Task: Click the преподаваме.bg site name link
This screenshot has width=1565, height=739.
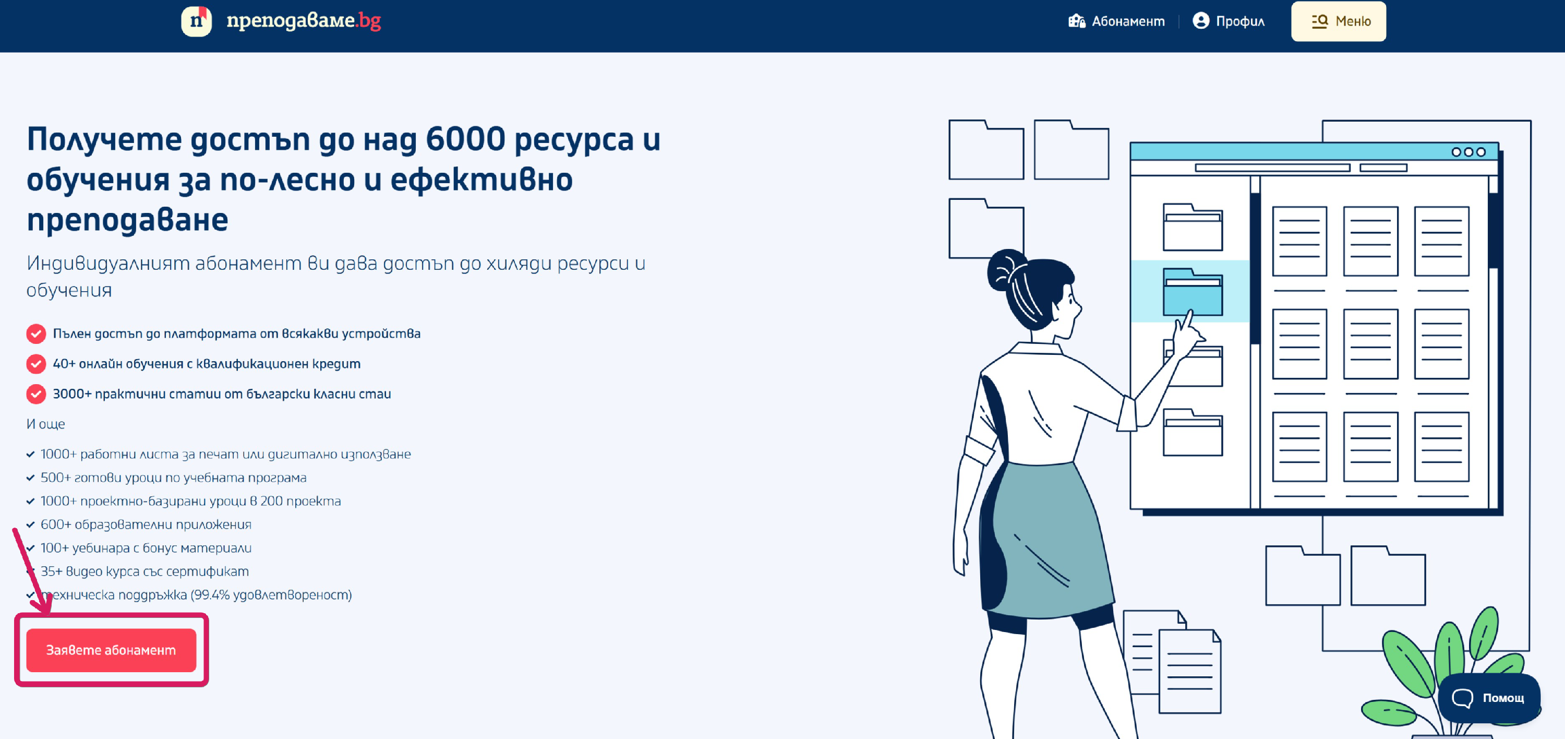Action: [303, 21]
